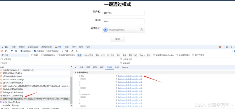Click the red record network log icon

tap(2, 51)
